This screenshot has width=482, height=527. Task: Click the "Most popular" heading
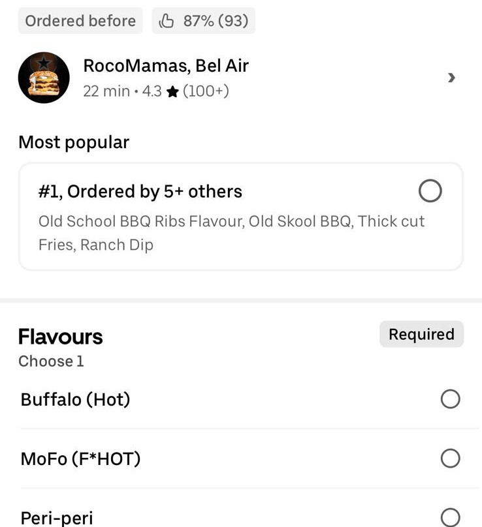pos(74,142)
